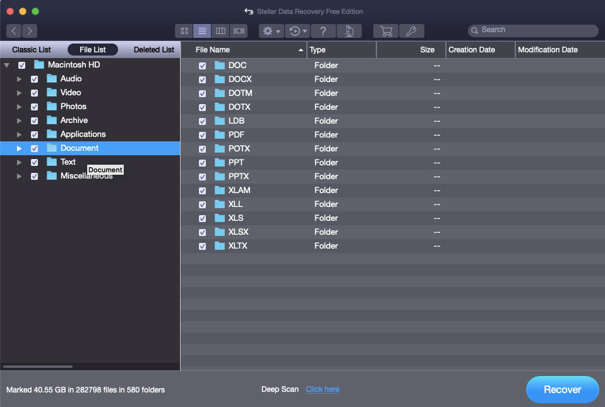
Task: Select the Miscellaneous folder in tree
Action: pos(87,176)
